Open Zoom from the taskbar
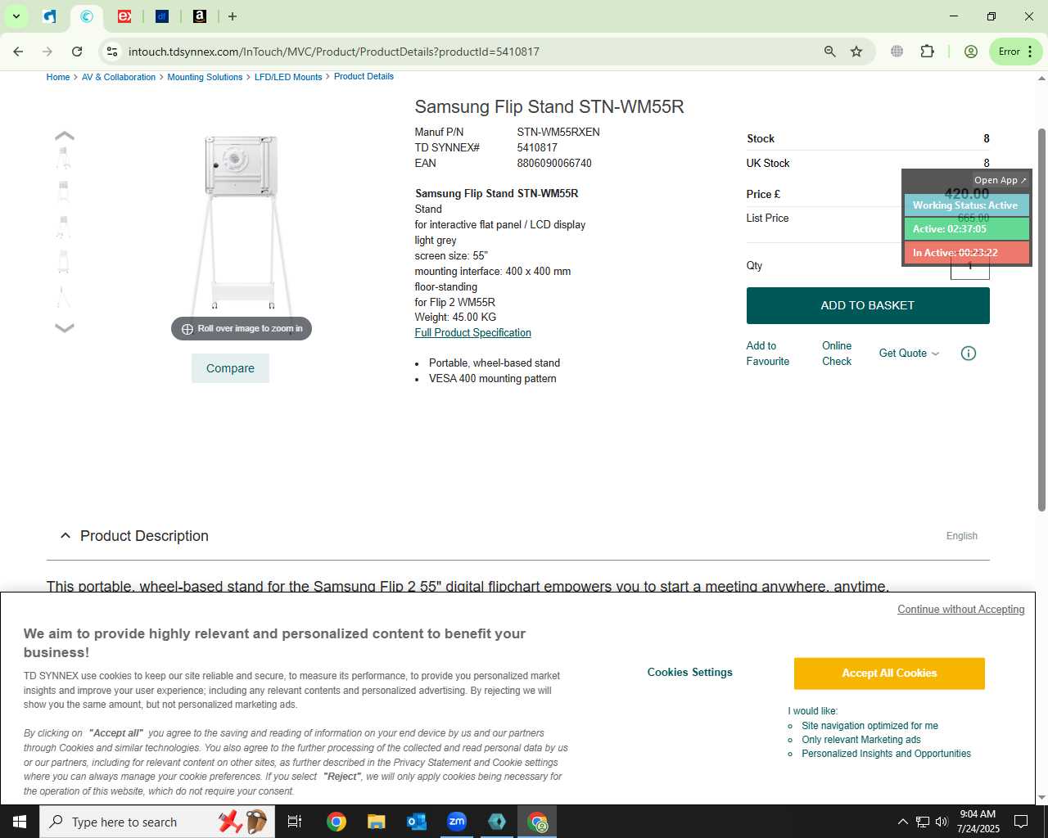Image resolution: width=1048 pixels, height=838 pixels. pos(457,822)
